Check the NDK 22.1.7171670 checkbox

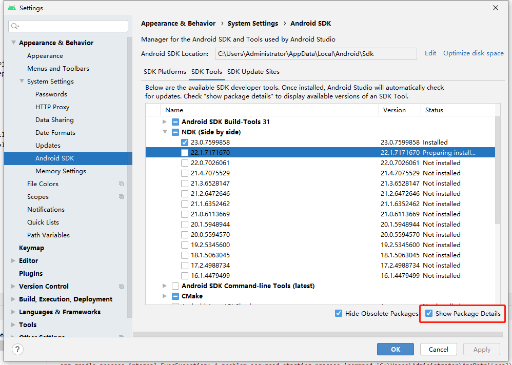(185, 153)
